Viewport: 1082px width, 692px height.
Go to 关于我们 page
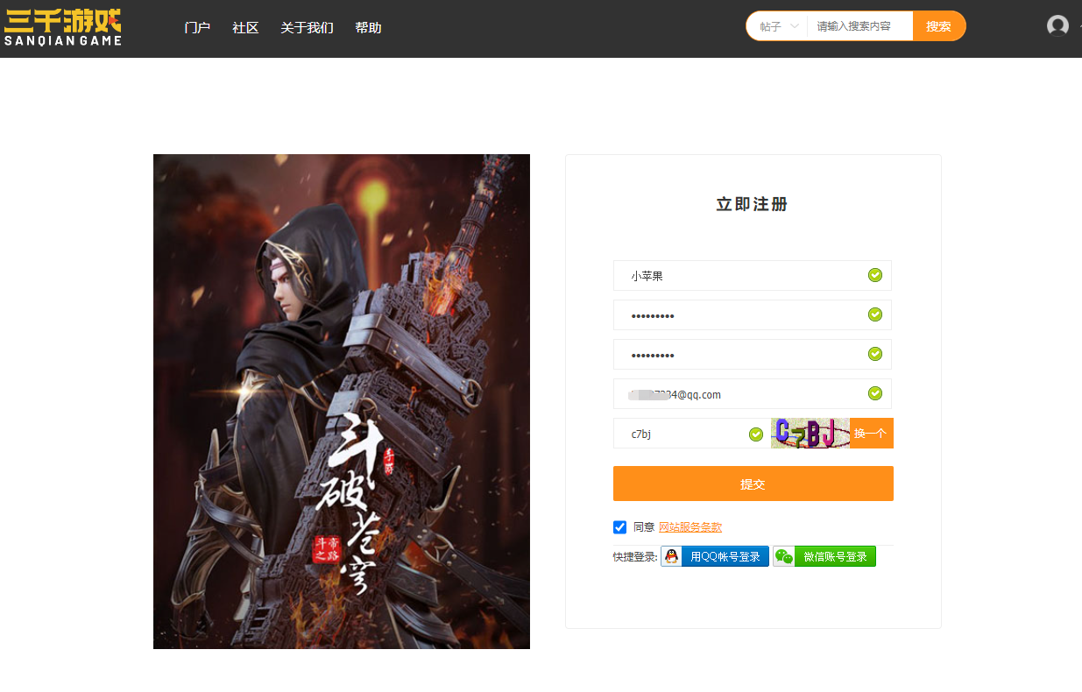tap(307, 28)
